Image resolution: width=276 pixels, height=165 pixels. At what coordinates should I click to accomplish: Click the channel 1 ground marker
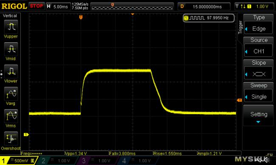26,135
